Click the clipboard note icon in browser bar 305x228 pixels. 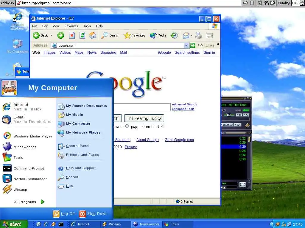273,3
